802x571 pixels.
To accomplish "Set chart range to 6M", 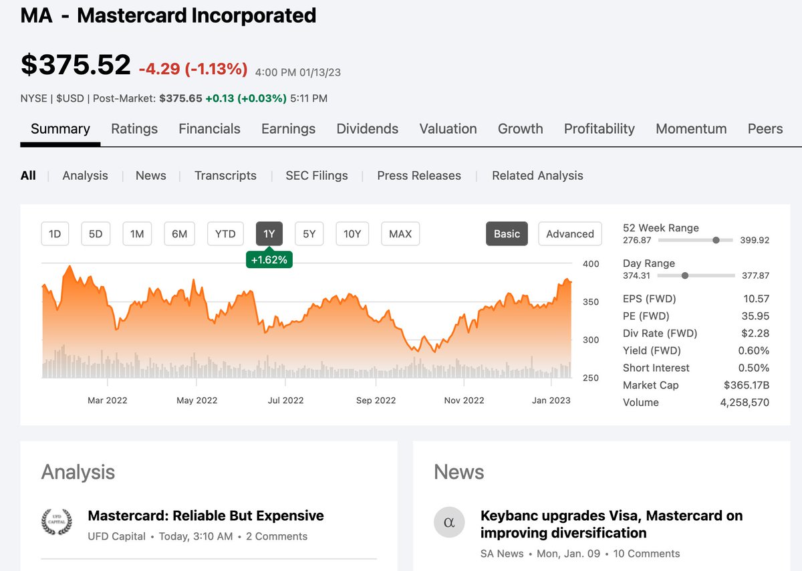I will (179, 234).
